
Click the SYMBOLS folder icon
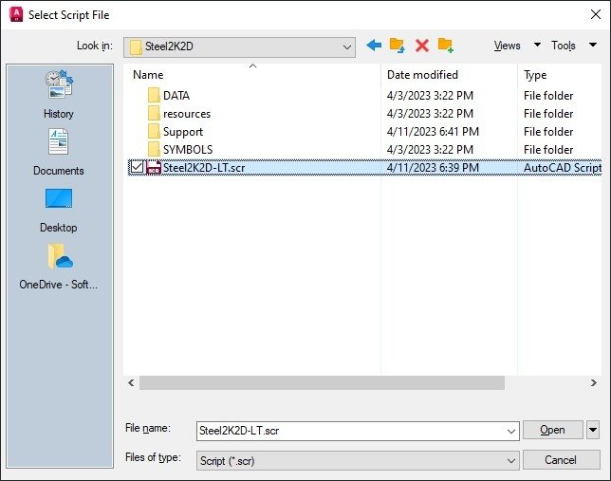(x=154, y=149)
